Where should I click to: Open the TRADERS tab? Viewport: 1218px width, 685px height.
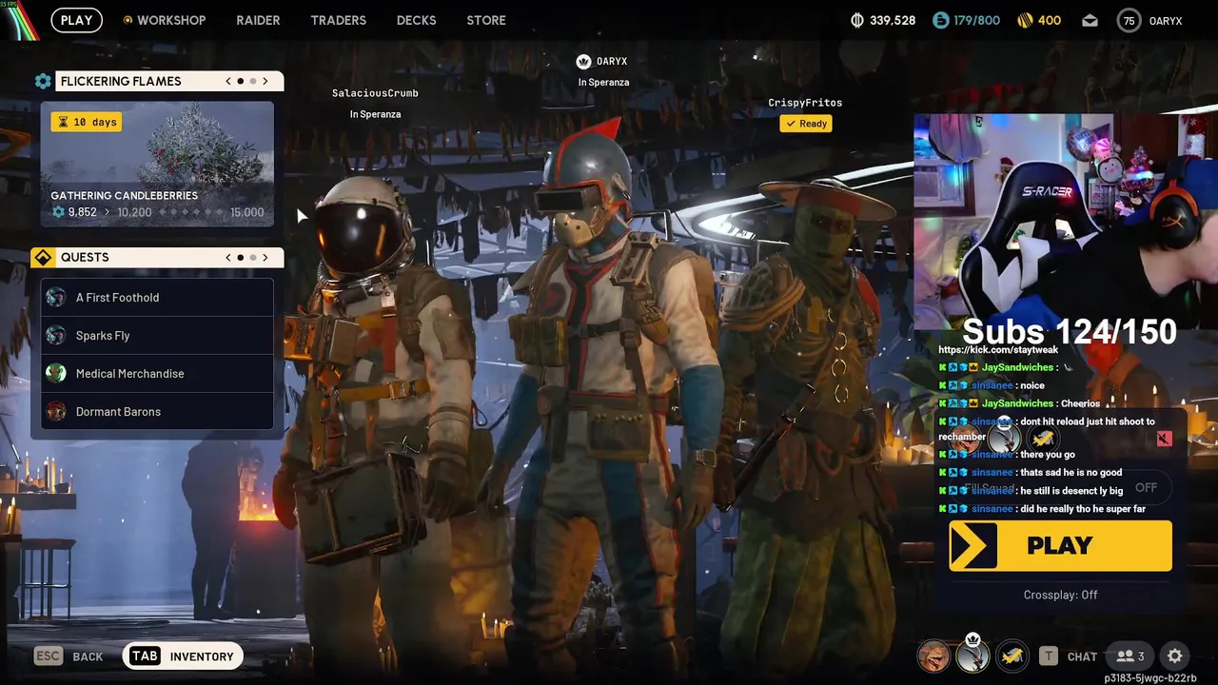pyautogui.click(x=338, y=20)
